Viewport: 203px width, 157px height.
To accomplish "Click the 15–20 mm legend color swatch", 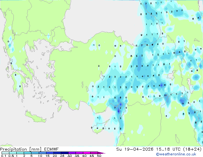I will (50, 153).
